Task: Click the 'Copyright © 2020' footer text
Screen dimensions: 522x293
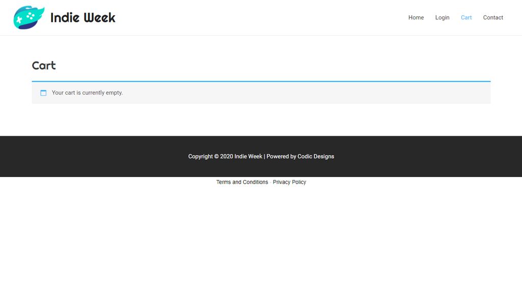Action: (211, 157)
